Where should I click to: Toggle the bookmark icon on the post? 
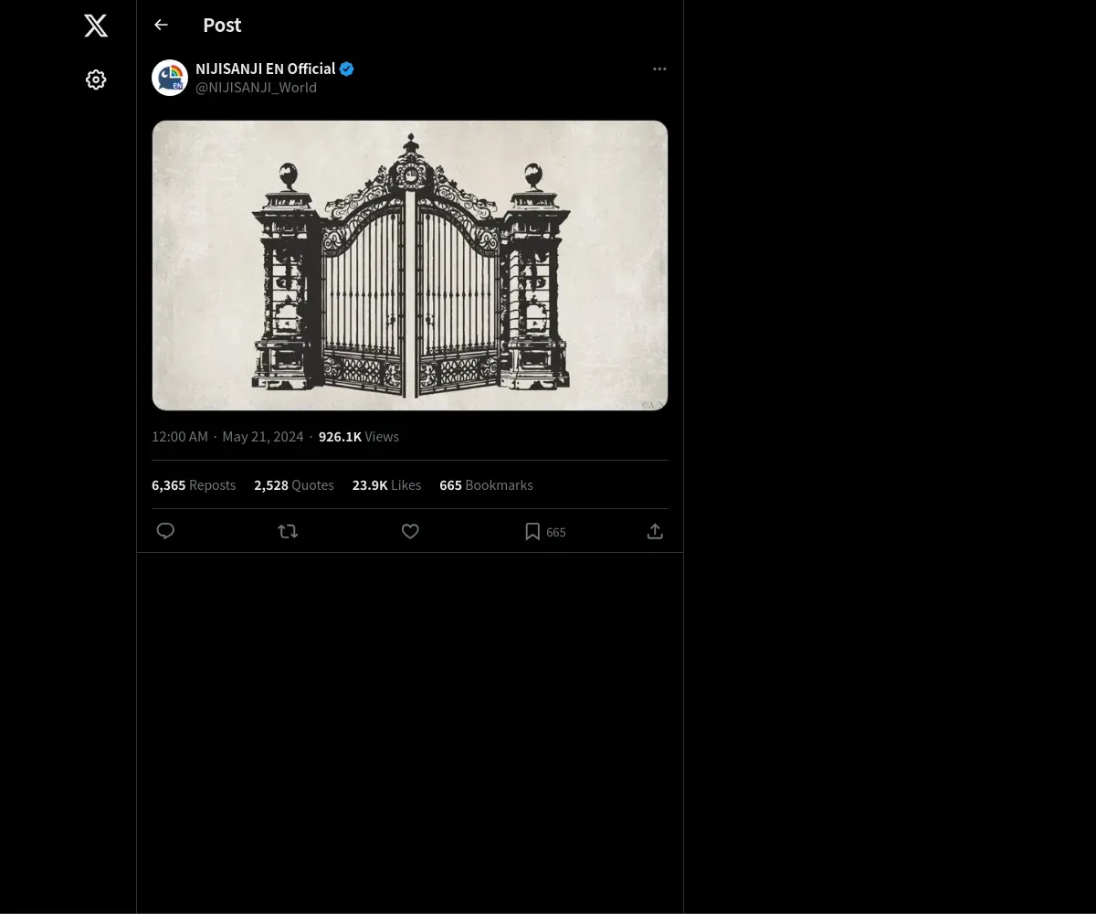pos(532,531)
